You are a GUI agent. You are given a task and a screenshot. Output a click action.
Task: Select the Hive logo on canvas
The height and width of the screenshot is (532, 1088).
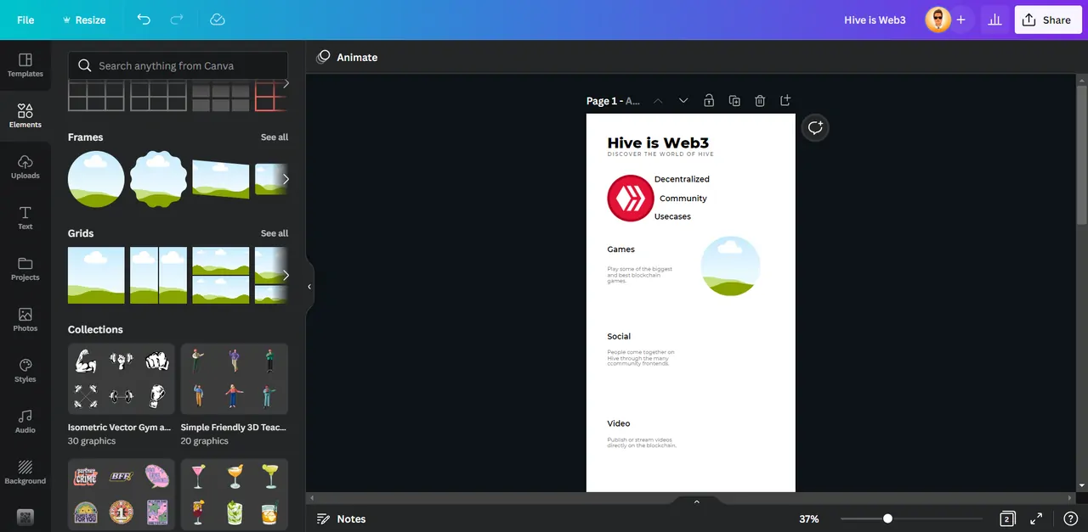point(631,198)
